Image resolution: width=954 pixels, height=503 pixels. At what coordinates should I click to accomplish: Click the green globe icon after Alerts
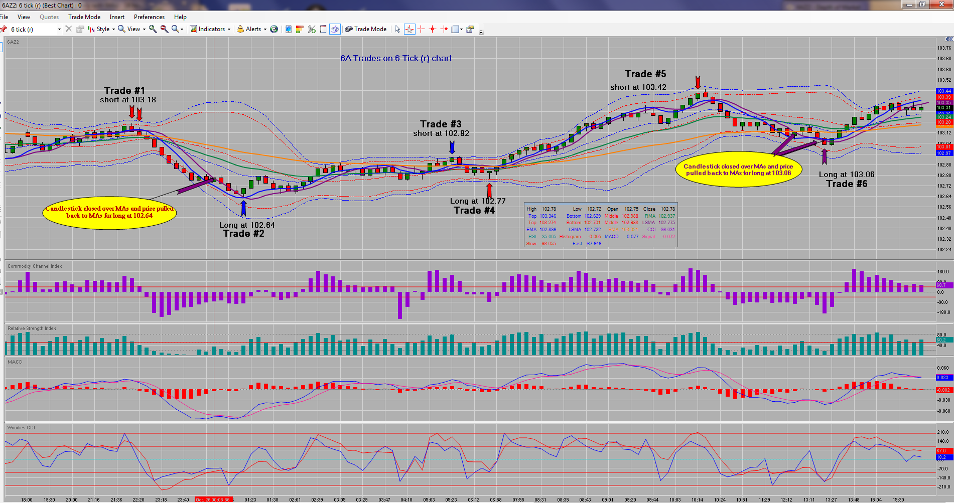[274, 29]
